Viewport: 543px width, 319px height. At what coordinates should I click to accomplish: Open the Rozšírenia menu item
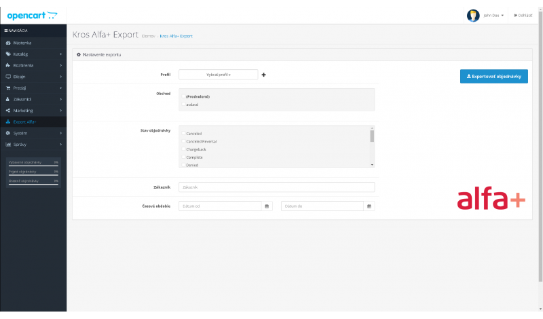[x=33, y=65]
